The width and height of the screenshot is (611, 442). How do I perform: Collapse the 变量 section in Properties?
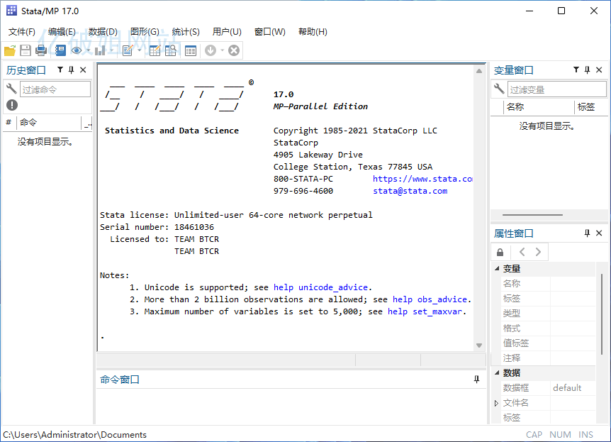coord(496,268)
